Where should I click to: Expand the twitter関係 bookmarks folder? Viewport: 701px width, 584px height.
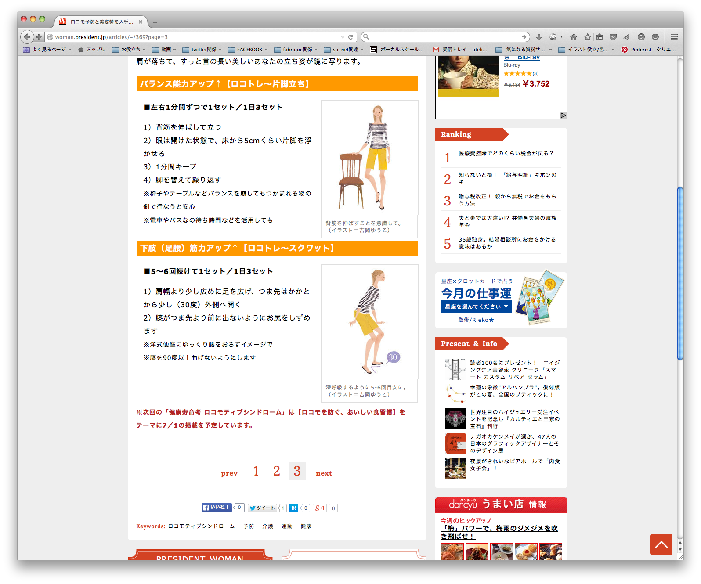click(x=202, y=50)
